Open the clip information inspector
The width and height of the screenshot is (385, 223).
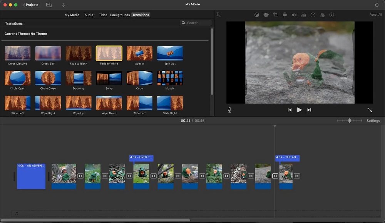pyautogui.click(x=331, y=15)
